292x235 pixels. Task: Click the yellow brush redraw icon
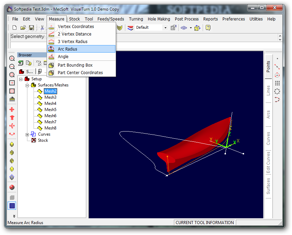[x=12, y=99]
